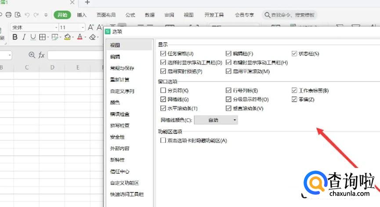The height and width of the screenshot is (207, 380).
Task: Click the command search box
Action: coord(290,15)
